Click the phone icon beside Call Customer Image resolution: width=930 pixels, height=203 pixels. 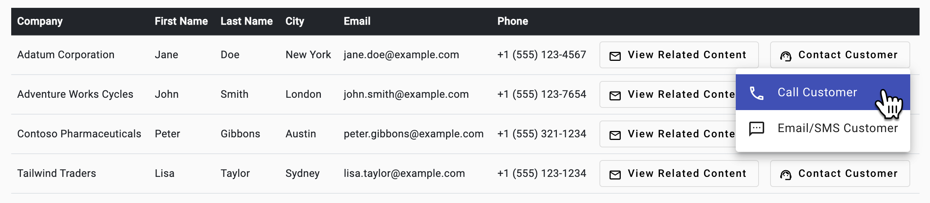756,93
